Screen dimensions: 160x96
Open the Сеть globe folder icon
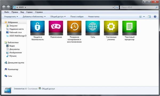coord(93,28)
